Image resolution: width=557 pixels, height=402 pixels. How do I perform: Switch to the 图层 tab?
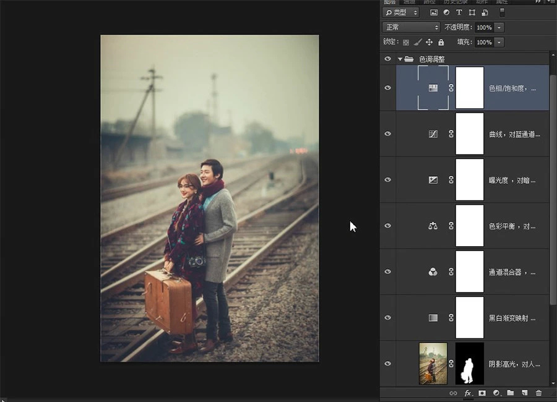390,2
